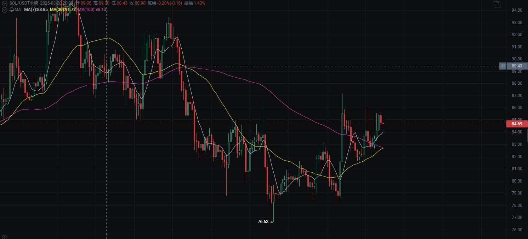528x239 pixels.
Task: Open the fullscreen chart icon
Action: click(497, 4)
